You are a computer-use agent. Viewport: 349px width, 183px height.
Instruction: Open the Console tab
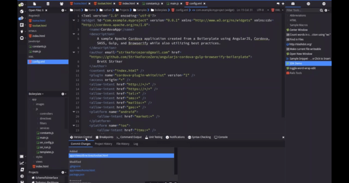click(x=221, y=137)
